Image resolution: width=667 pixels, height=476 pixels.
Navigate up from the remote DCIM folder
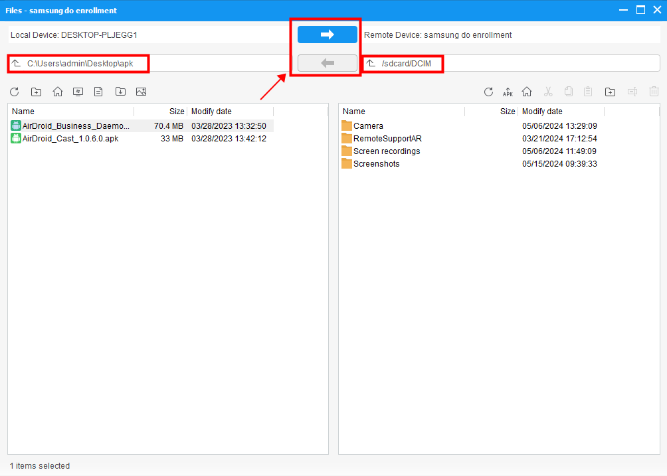[370, 62]
